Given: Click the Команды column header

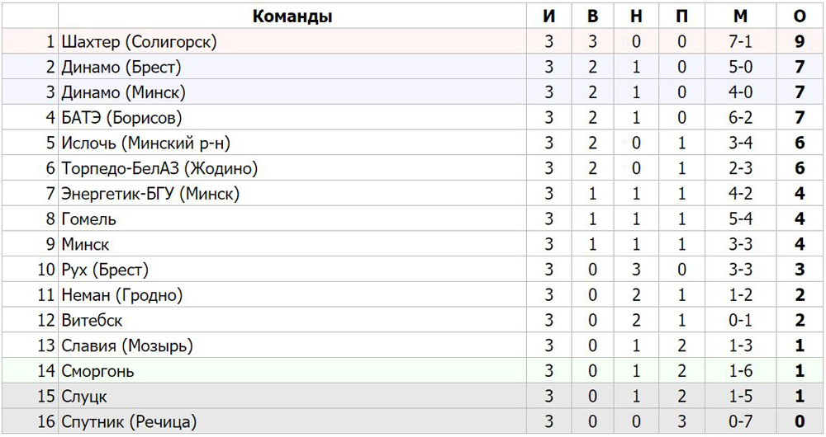Looking at the screenshot, I should click(x=292, y=16).
